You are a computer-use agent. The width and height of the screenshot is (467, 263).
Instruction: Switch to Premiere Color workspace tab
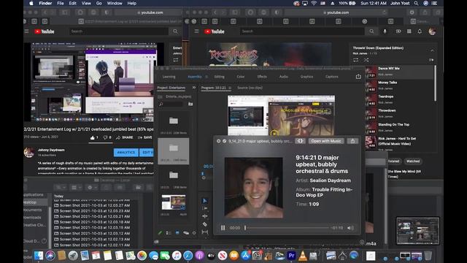241,77
